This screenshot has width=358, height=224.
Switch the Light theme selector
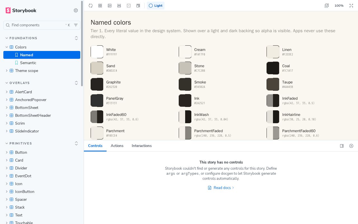tap(156, 6)
